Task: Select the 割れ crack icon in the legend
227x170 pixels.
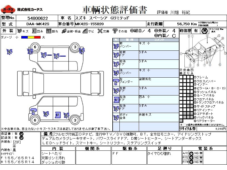Action: [49, 31]
